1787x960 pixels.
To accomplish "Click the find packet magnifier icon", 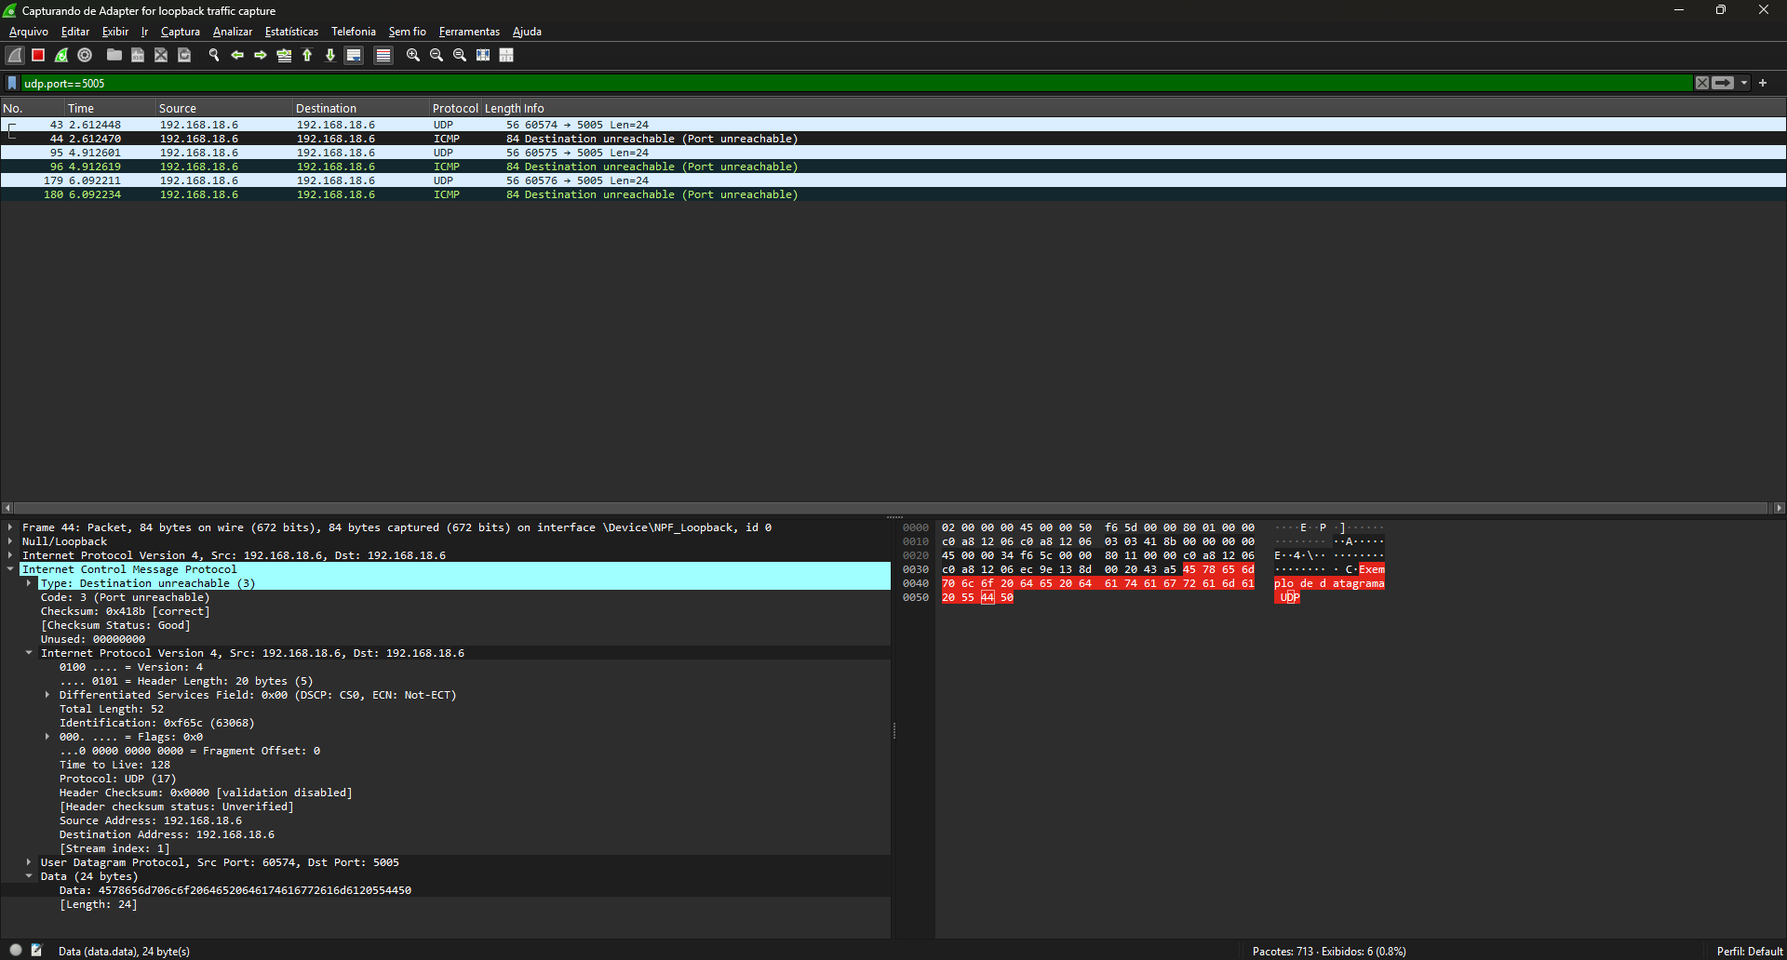I will [x=214, y=56].
